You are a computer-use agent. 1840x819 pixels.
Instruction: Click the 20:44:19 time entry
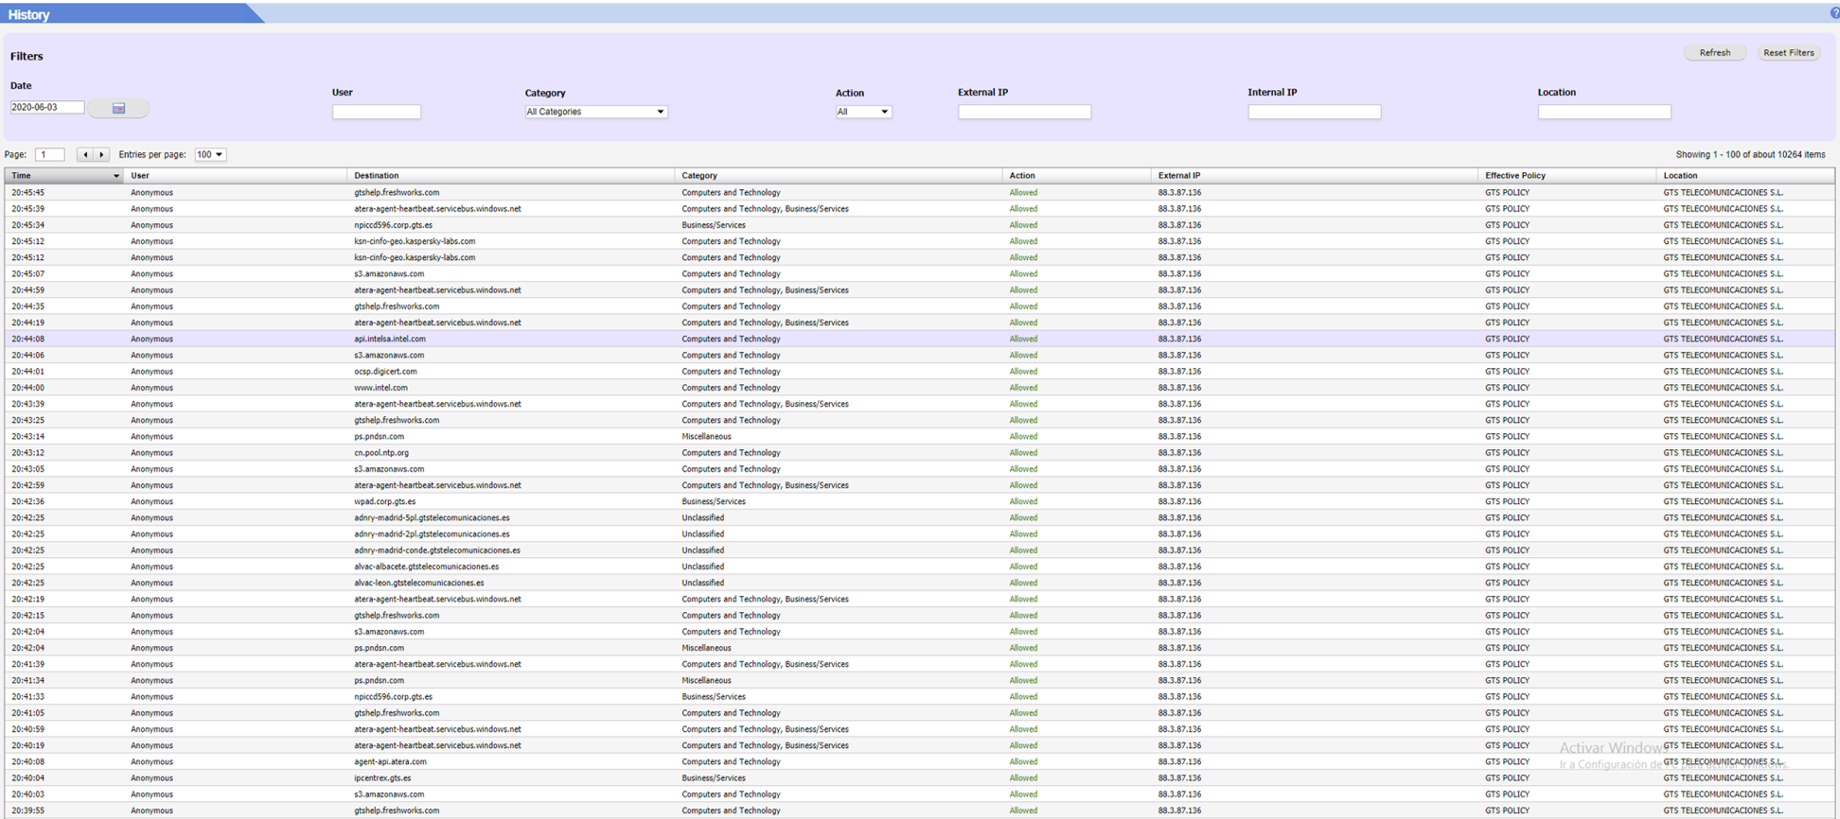pos(27,322)
